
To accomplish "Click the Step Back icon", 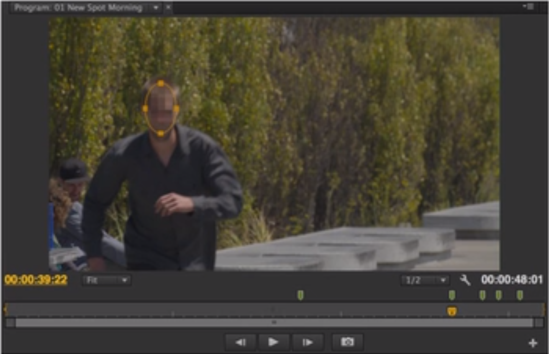I will (x=240, y=342).
